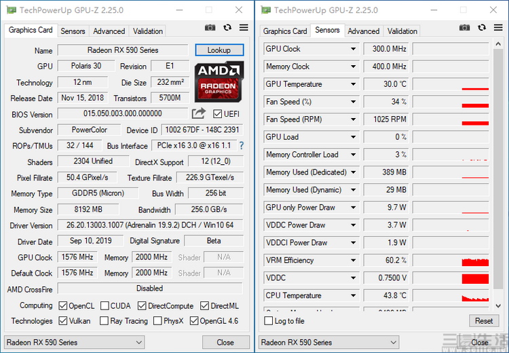The height and width of the screenshot is (353, 509).
Task: Click Close button in right Sensors window
Action: pos(480,342)
